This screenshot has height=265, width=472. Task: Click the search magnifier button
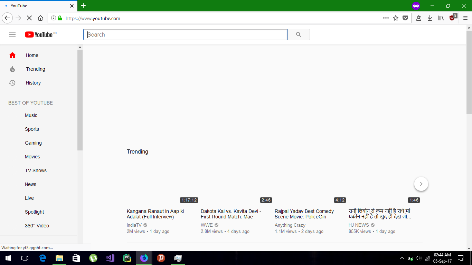point(299,35)
